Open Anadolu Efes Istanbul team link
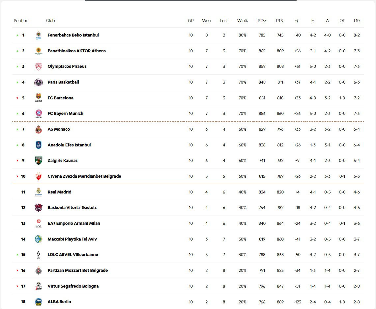The height and width of the screenshot is (309, 376). (x=69, y=145)
